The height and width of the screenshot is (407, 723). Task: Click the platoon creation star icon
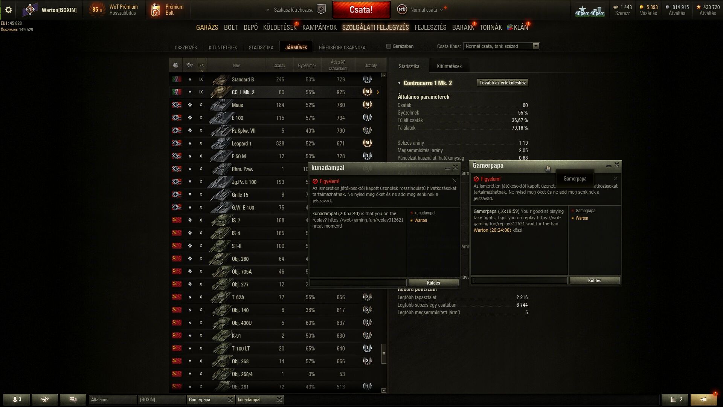tap(321, 9)
